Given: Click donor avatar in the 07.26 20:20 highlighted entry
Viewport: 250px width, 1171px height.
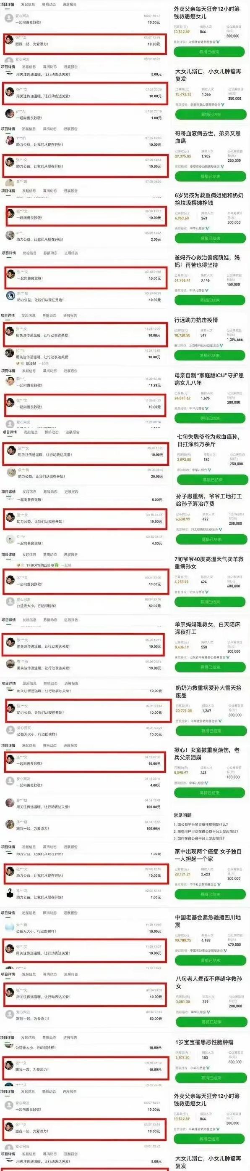Looking at the screenshot, I should click(x=10, y=92).
